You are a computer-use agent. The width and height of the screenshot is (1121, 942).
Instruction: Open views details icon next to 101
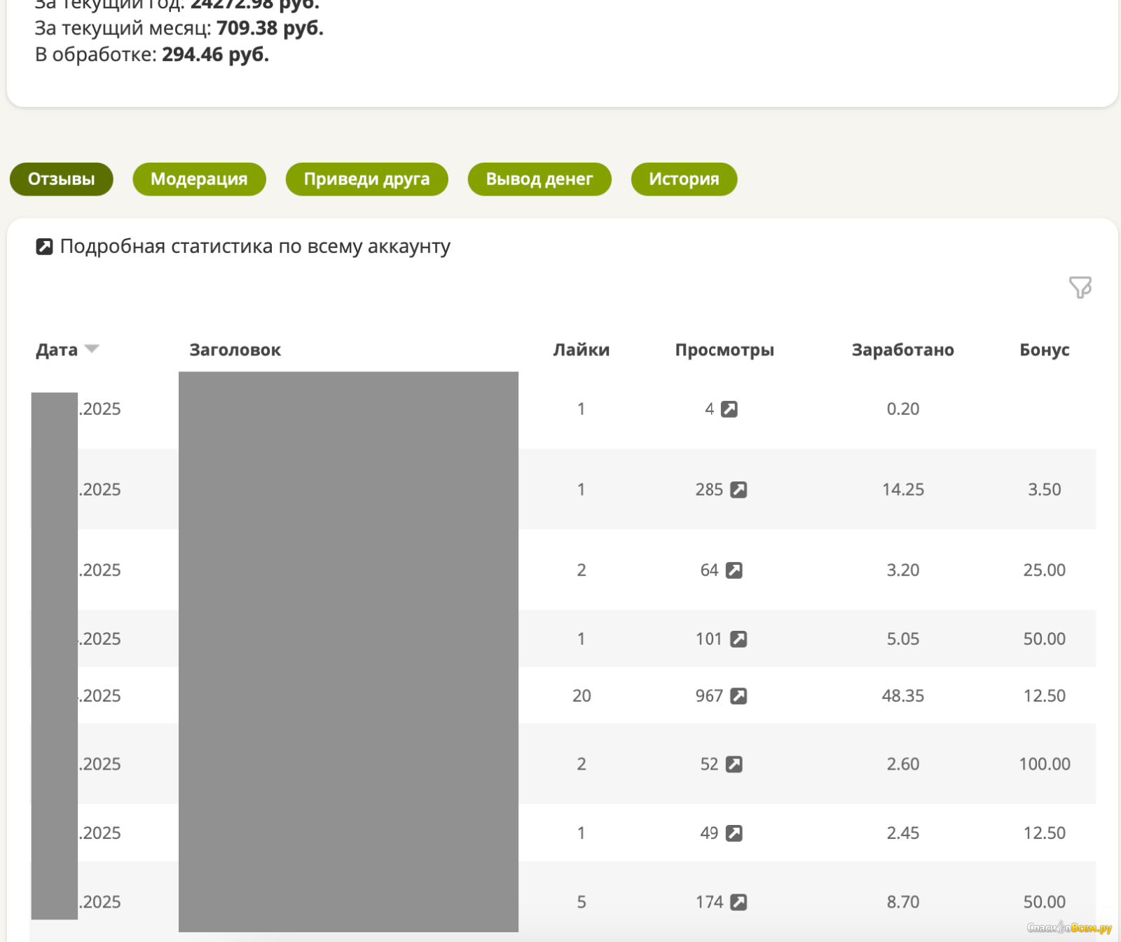(x=739, y=639)
